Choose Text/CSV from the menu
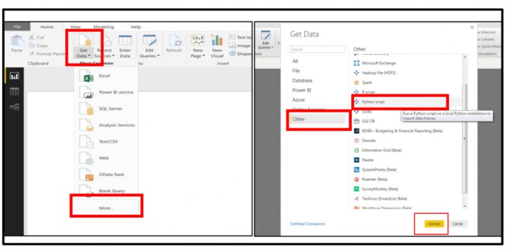 [107, 142]
